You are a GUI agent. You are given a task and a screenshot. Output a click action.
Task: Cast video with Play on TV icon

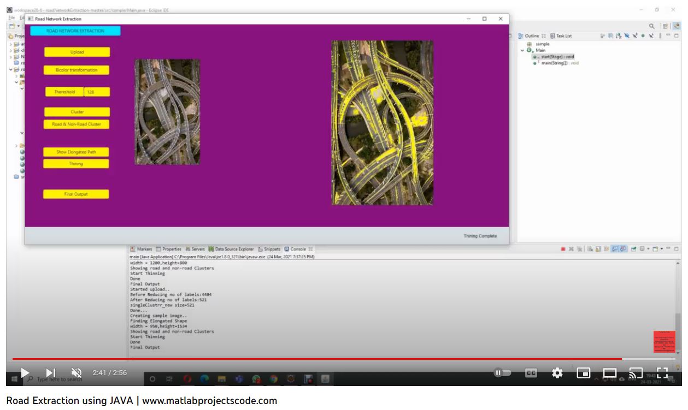(636, 373)
